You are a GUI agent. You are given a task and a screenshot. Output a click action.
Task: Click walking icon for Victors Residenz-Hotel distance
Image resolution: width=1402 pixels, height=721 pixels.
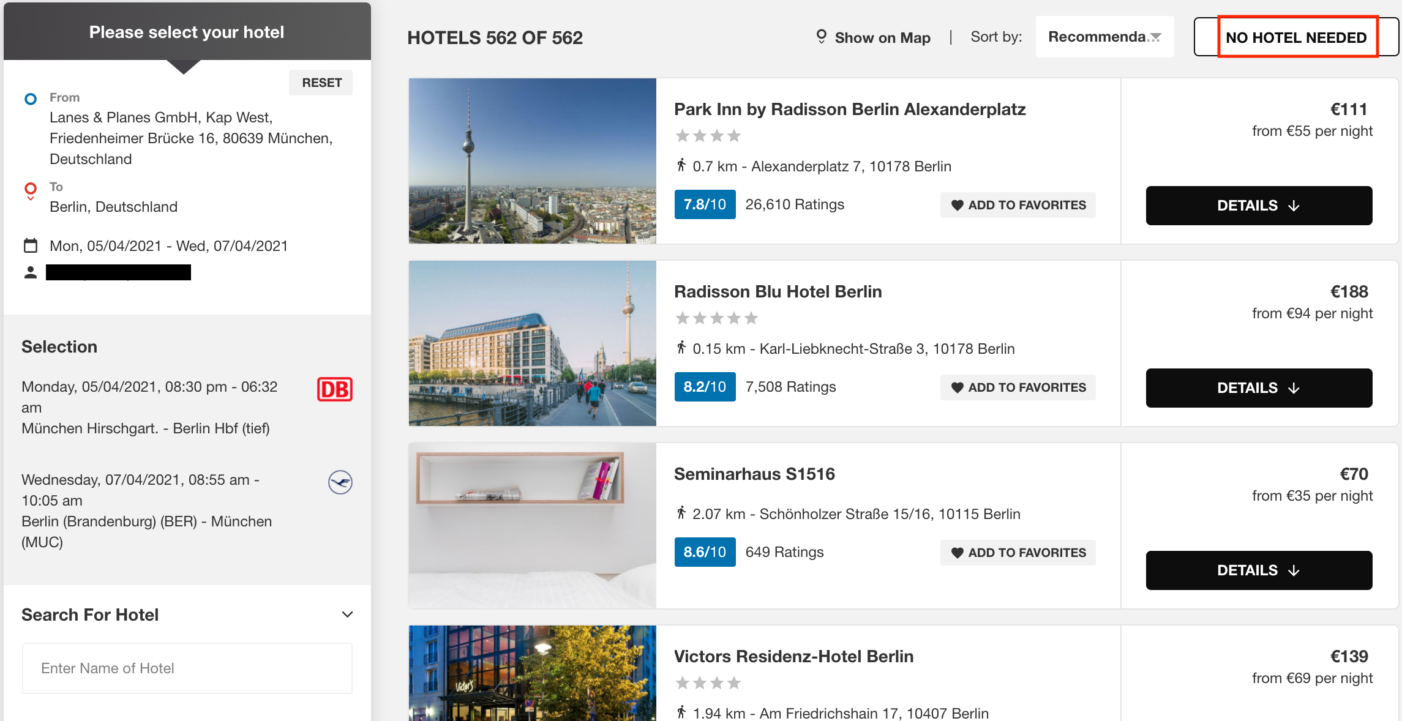point(681,712)
